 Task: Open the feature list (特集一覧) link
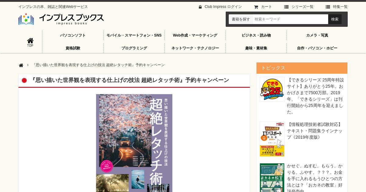(x=340, y=7)
